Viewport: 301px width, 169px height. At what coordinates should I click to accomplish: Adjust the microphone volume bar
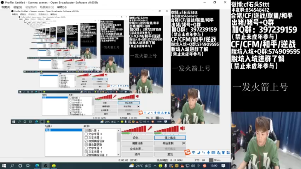tap(134, 129)
